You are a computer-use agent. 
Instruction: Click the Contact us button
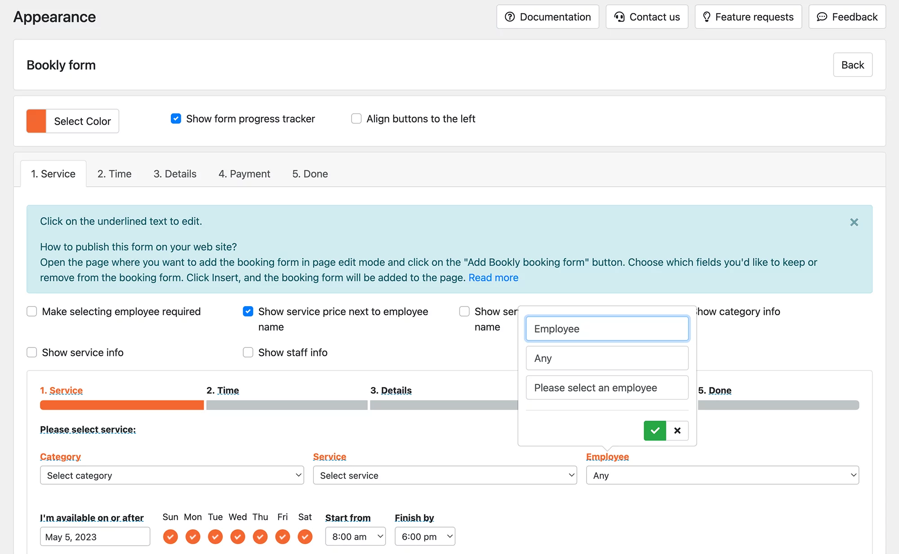pos(647,17)
